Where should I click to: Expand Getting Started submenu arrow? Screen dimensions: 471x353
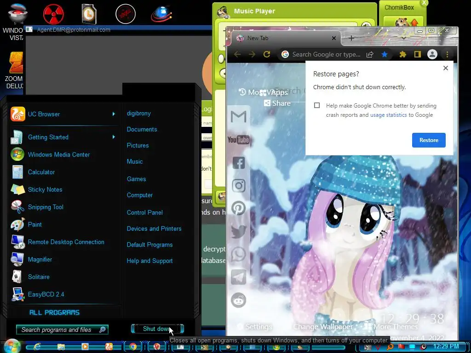[x=114, y=137]
